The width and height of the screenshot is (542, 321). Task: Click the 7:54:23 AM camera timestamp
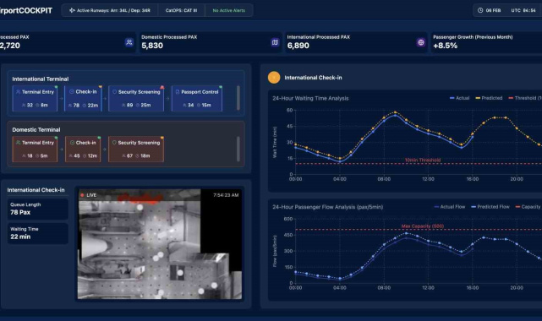tap(226, 195)
